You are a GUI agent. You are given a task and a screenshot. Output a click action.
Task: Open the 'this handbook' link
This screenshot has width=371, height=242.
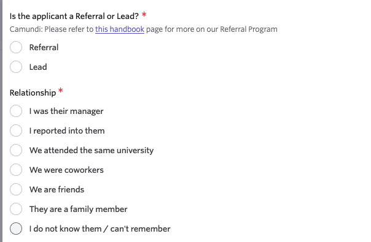click(120, 29)
